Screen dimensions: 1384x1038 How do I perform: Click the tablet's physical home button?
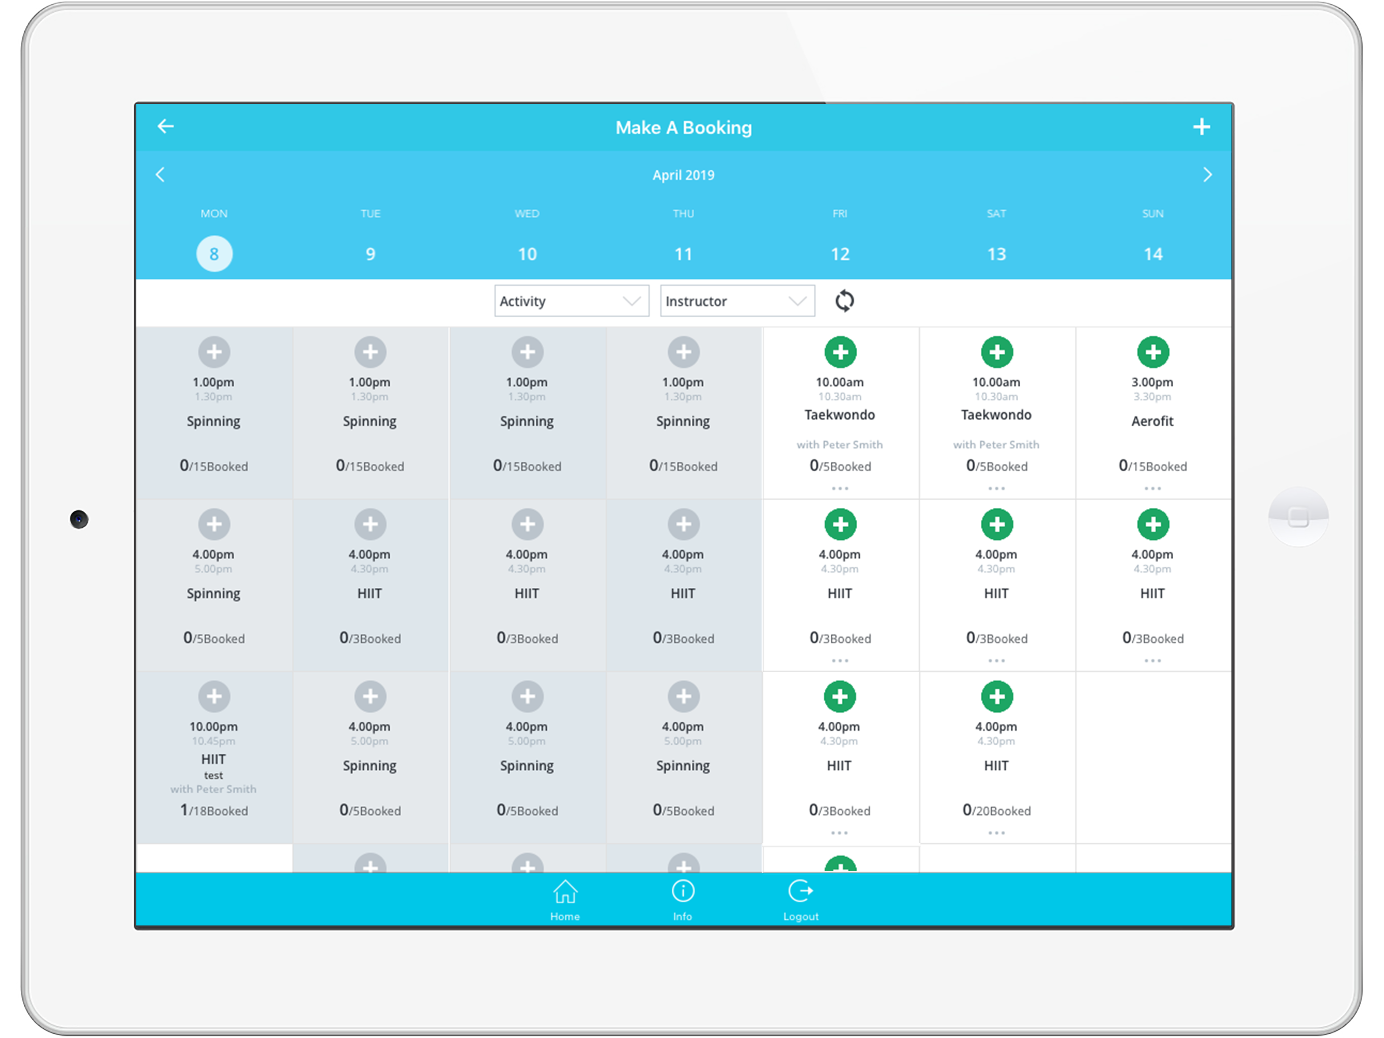[x=1298, y=517]
